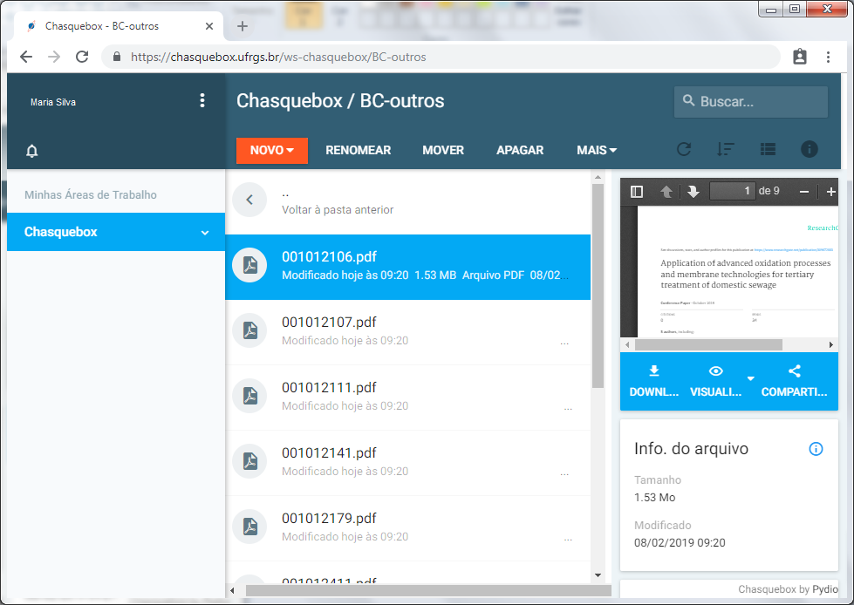
Task: Select file 001012141.pdf
Action: point(408,463)
